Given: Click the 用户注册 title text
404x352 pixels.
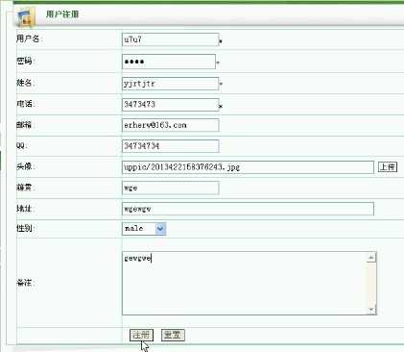Looking at the screenshot, I should point(62,14).
